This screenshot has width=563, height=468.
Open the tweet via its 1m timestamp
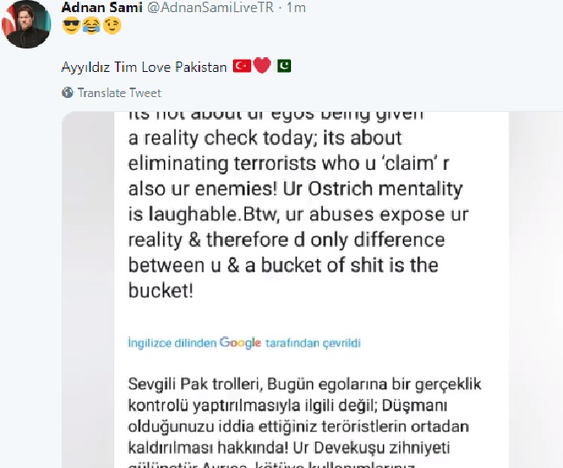click(296, 7)
